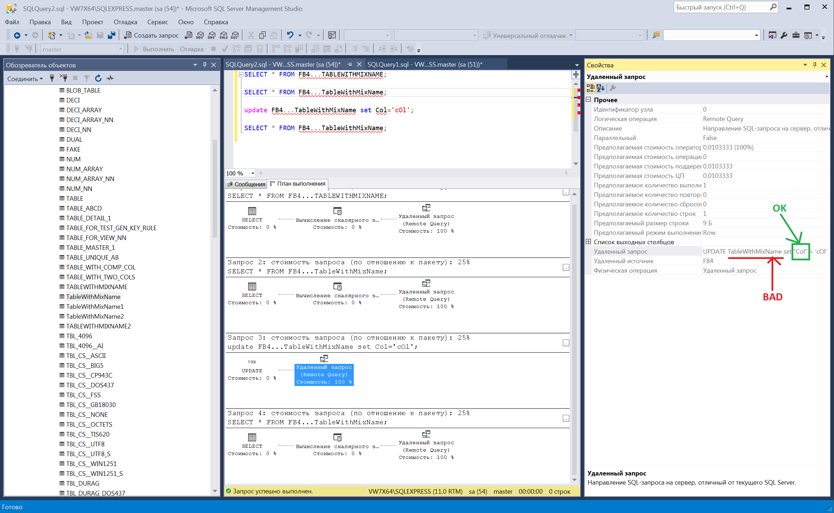Image resolution: width=834 pixels, height=513 pixels.
Task: Select TableWithMixName in Object Explorer
Action: (93, 297)
